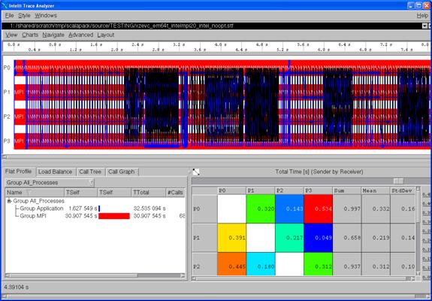Screen dimensions: 432x301
Task: Switch to the Call Tree tab
Action: [x=90, y=172]
